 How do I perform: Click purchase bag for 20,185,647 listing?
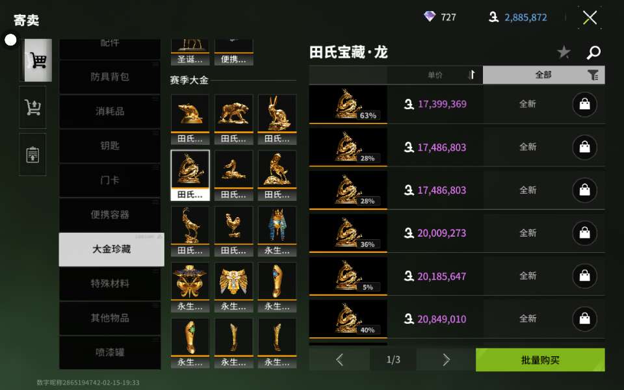[584, 276]
